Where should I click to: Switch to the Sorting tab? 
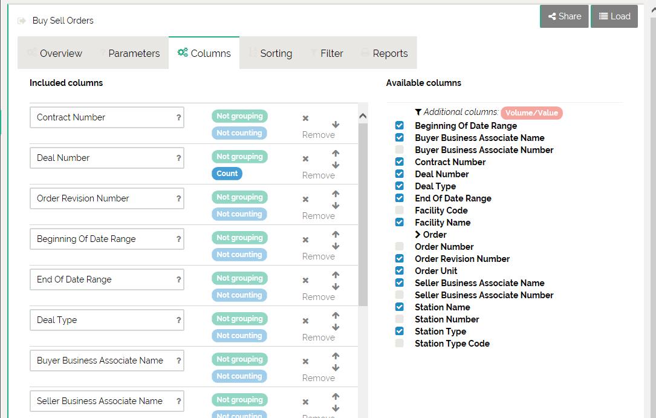(276, 53)
